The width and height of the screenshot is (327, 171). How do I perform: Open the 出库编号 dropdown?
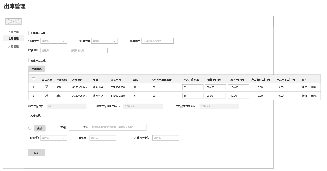pyautogui.click(x=158, y=41)
